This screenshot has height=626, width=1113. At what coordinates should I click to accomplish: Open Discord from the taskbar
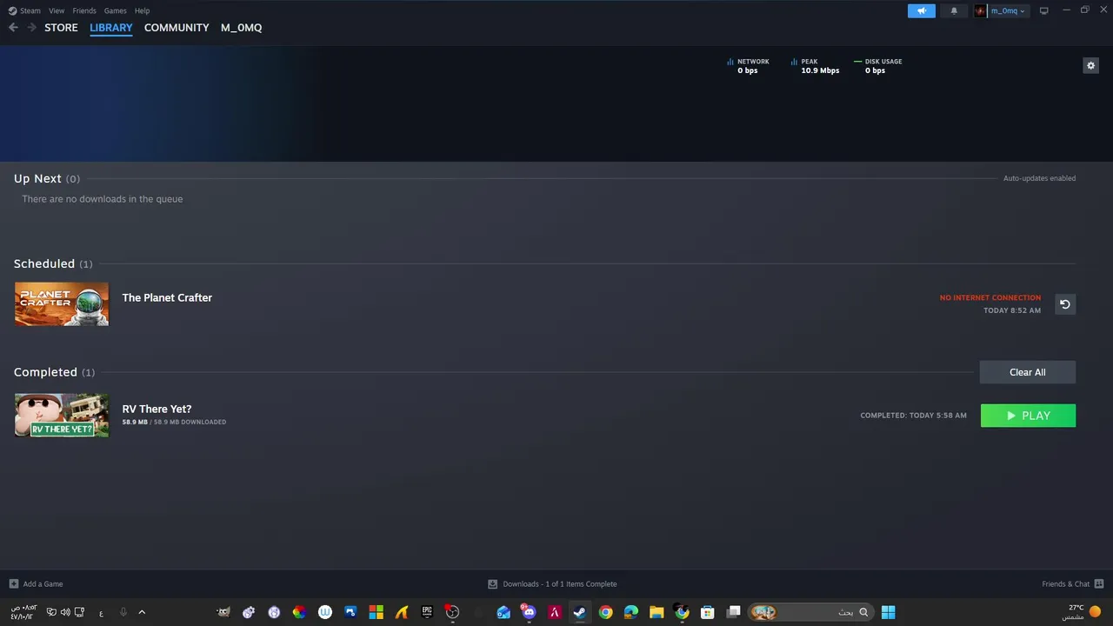[529, 612]
